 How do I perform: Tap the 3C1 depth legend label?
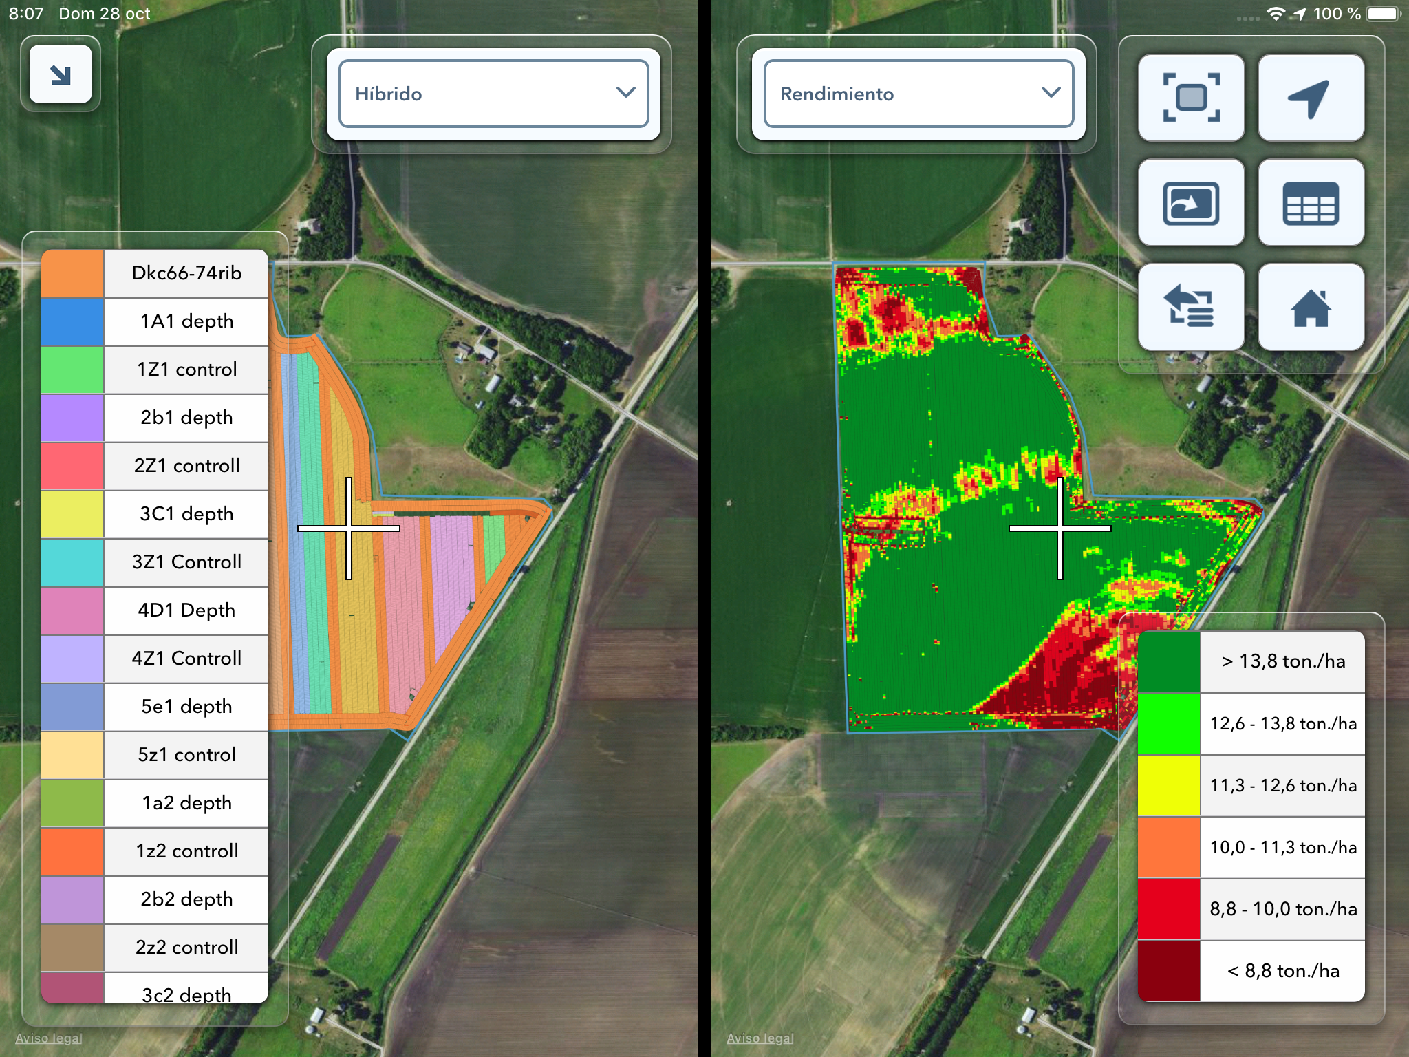click(186, 514)
